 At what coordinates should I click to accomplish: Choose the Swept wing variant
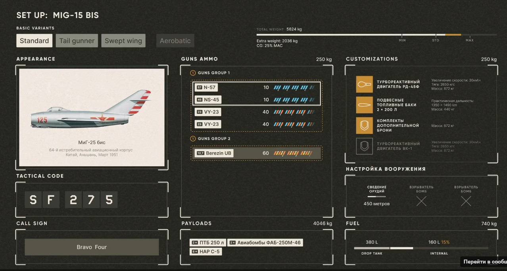[123, 41]
